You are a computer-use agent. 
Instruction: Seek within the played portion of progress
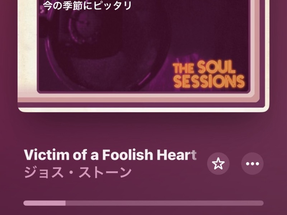[44, 203]
